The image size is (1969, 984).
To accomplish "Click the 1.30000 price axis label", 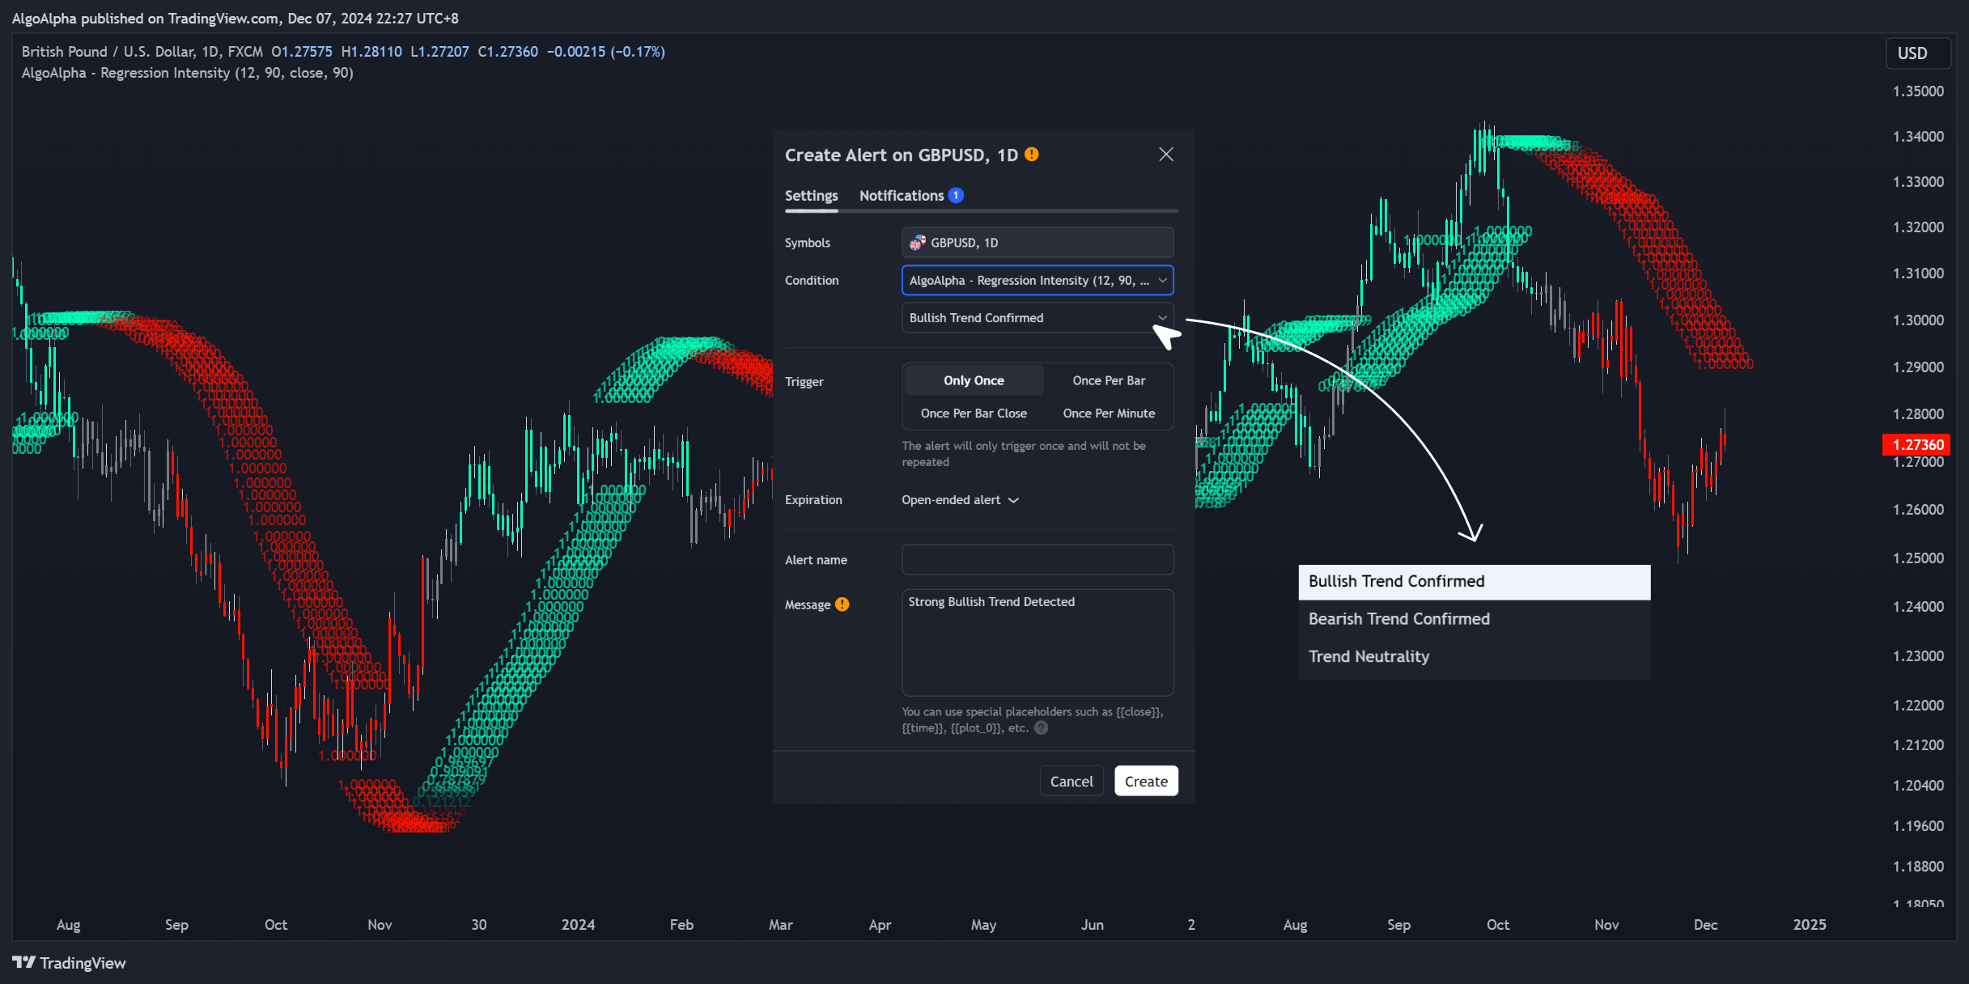I will pos(1918,320).
